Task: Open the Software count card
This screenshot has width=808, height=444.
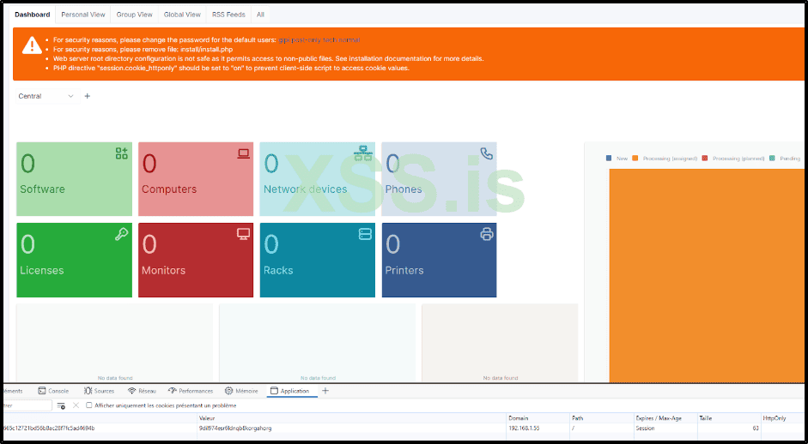Action: pos(74,179)
